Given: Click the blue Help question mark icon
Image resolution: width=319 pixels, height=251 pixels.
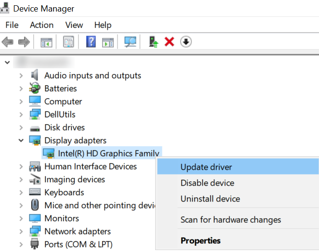Looking at the screenshot, I should [x=91, y=42].
